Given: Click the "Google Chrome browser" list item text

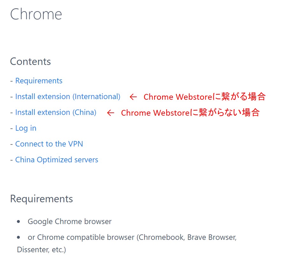Looking at the screenshot, I should tap(69, 221).
